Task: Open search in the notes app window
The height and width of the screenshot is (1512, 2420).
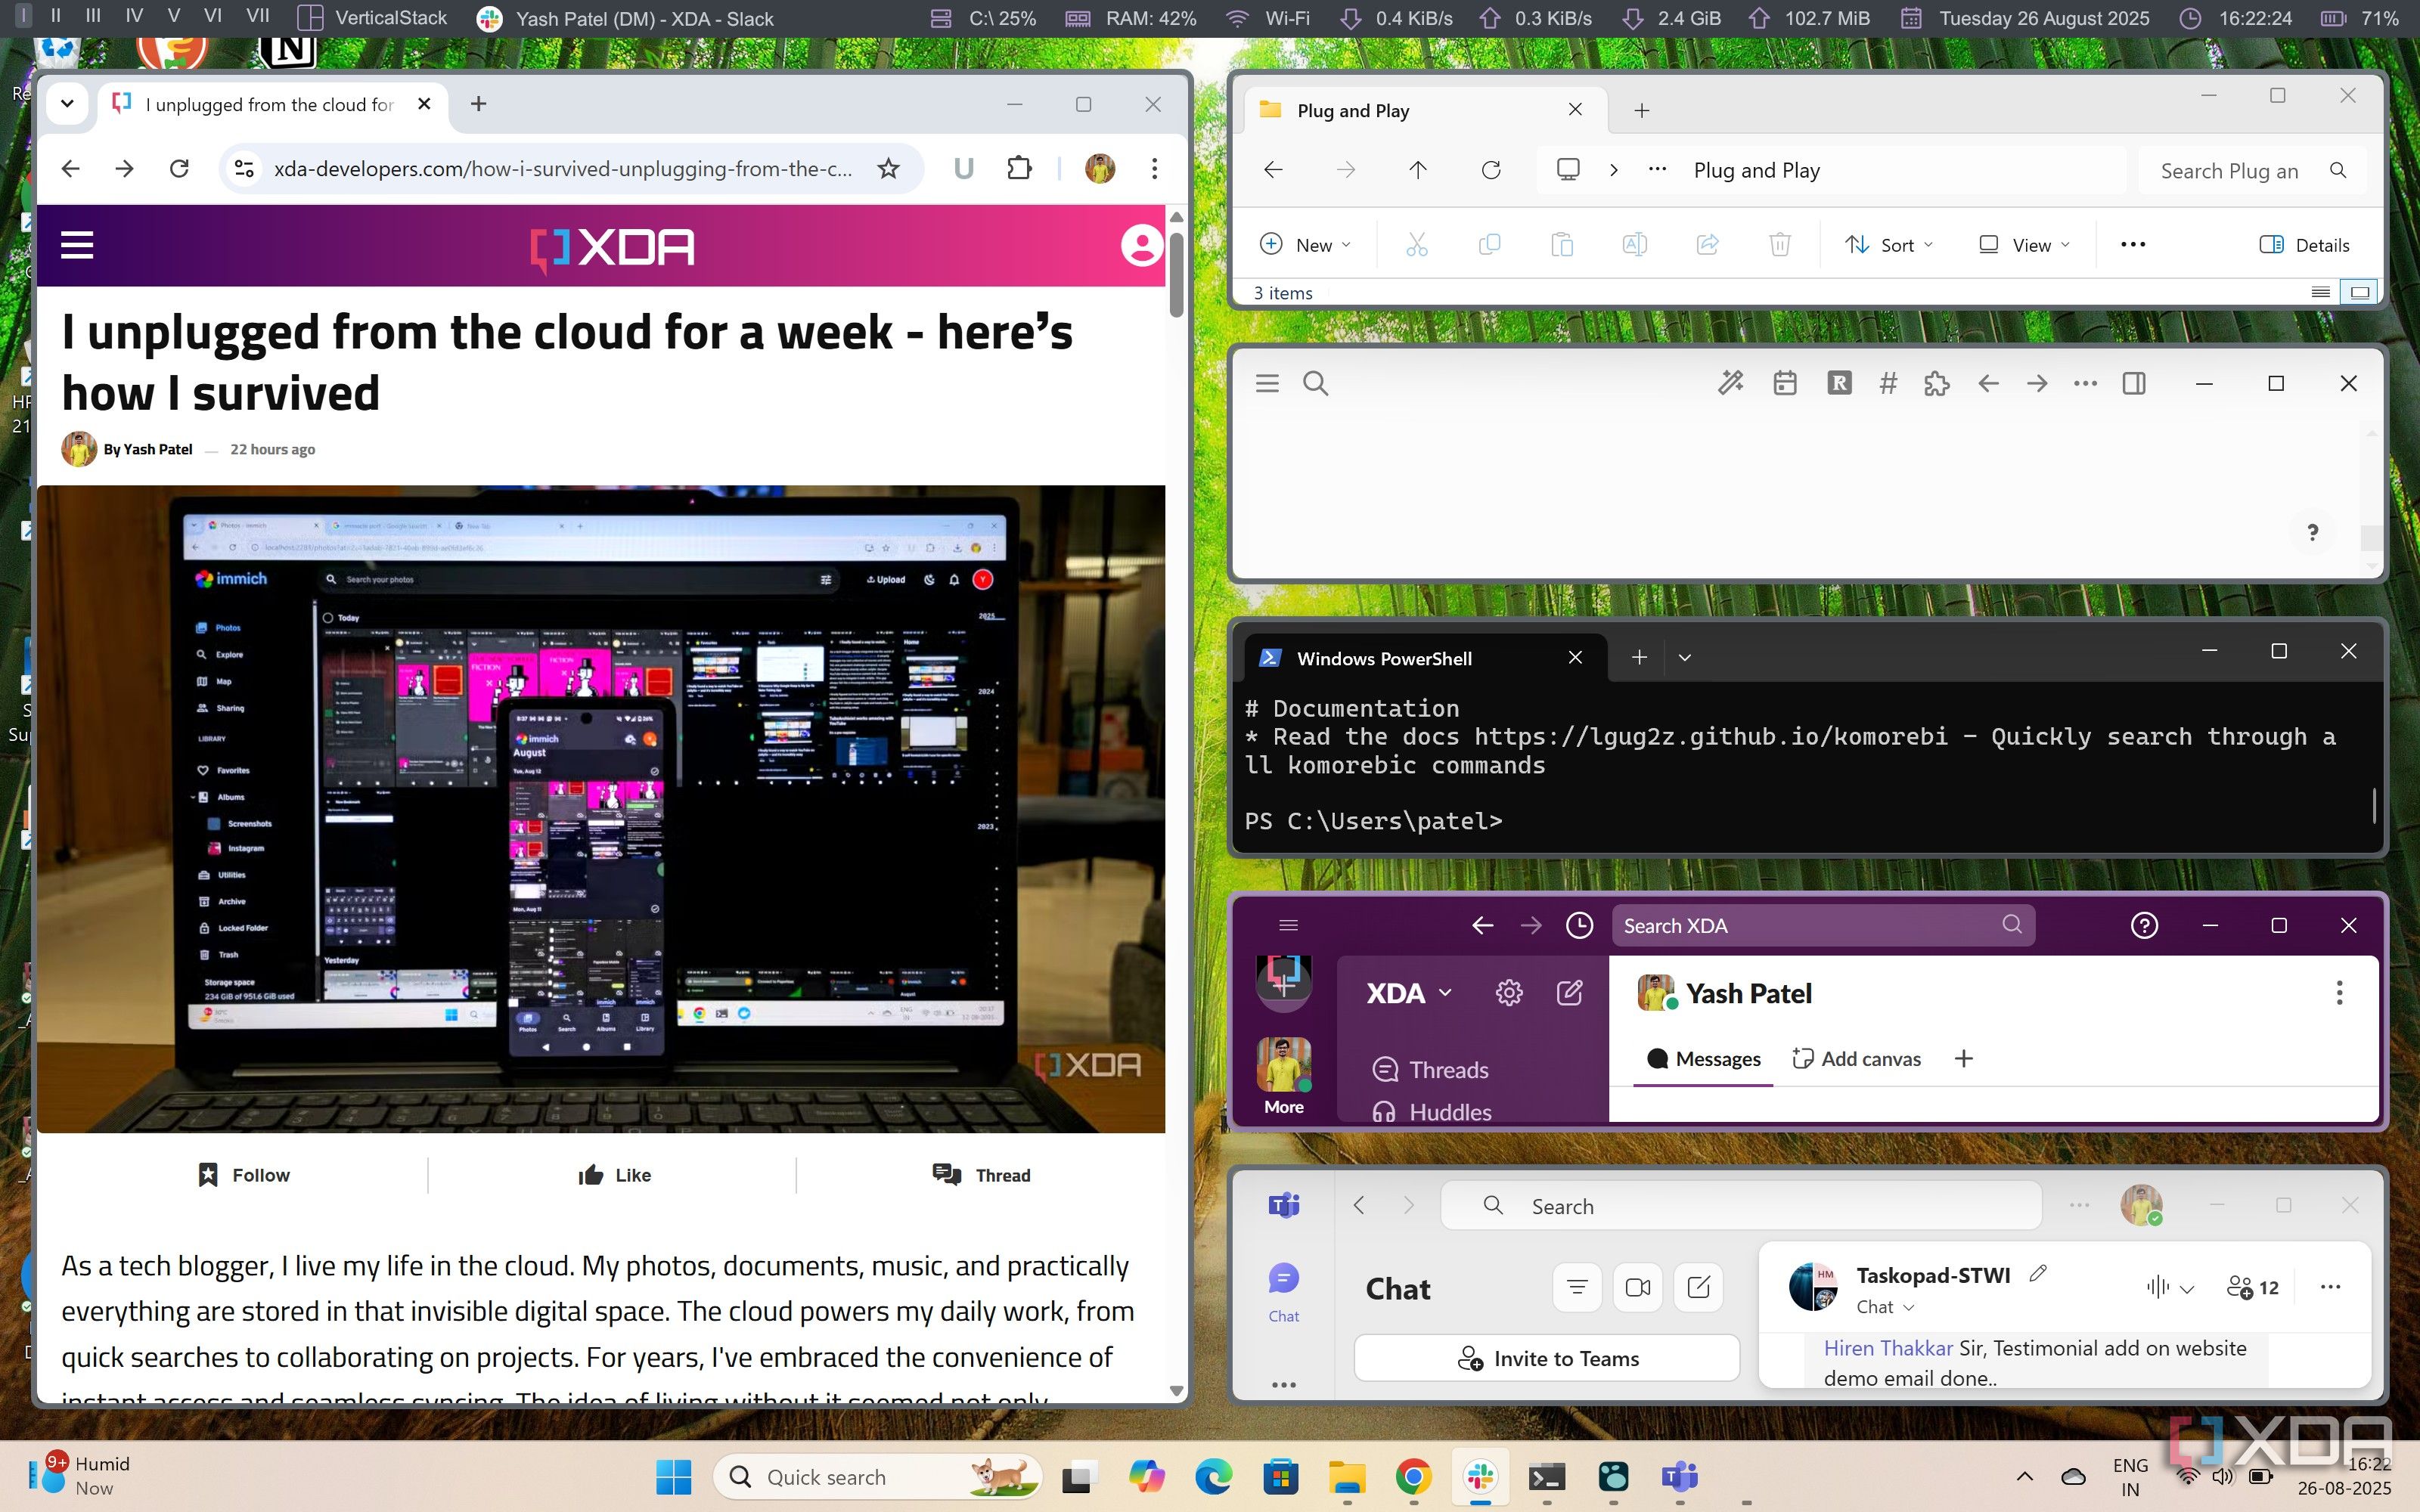Action: [1315, 384]
